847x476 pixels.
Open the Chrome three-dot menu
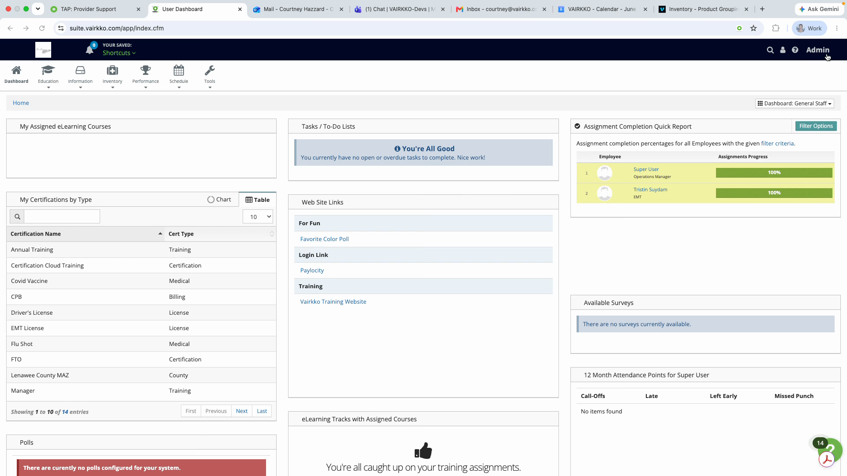click(837, 28)
